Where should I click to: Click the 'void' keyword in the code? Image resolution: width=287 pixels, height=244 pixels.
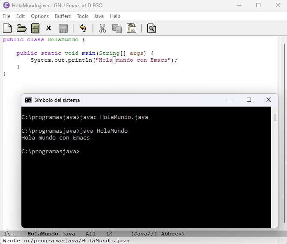point(72,53)
